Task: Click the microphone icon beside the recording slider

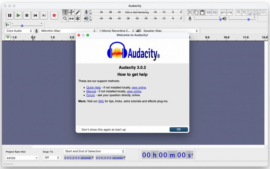Action: click(190, 18)
